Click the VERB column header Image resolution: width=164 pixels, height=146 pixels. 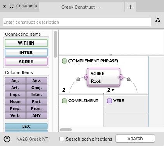pyautogui.click(x=119, y=101)
